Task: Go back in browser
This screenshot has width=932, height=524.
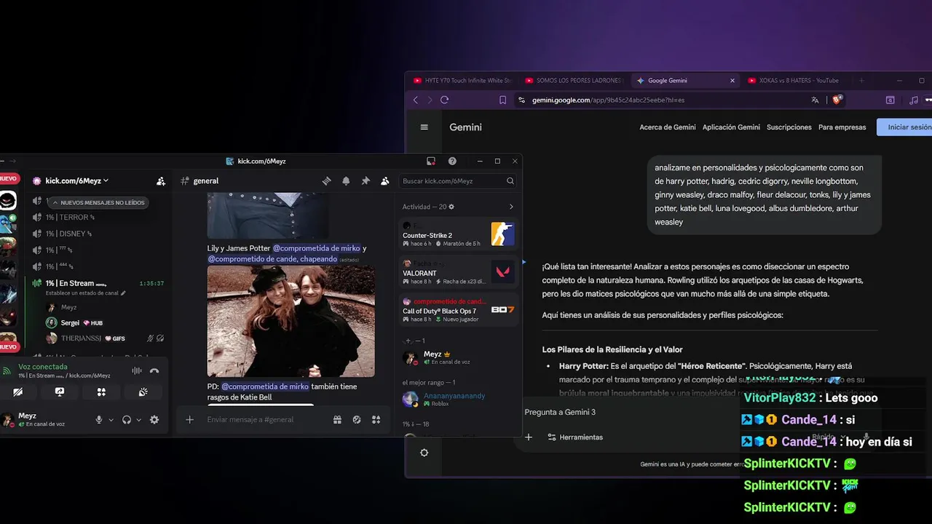Action: coord(416,100)
